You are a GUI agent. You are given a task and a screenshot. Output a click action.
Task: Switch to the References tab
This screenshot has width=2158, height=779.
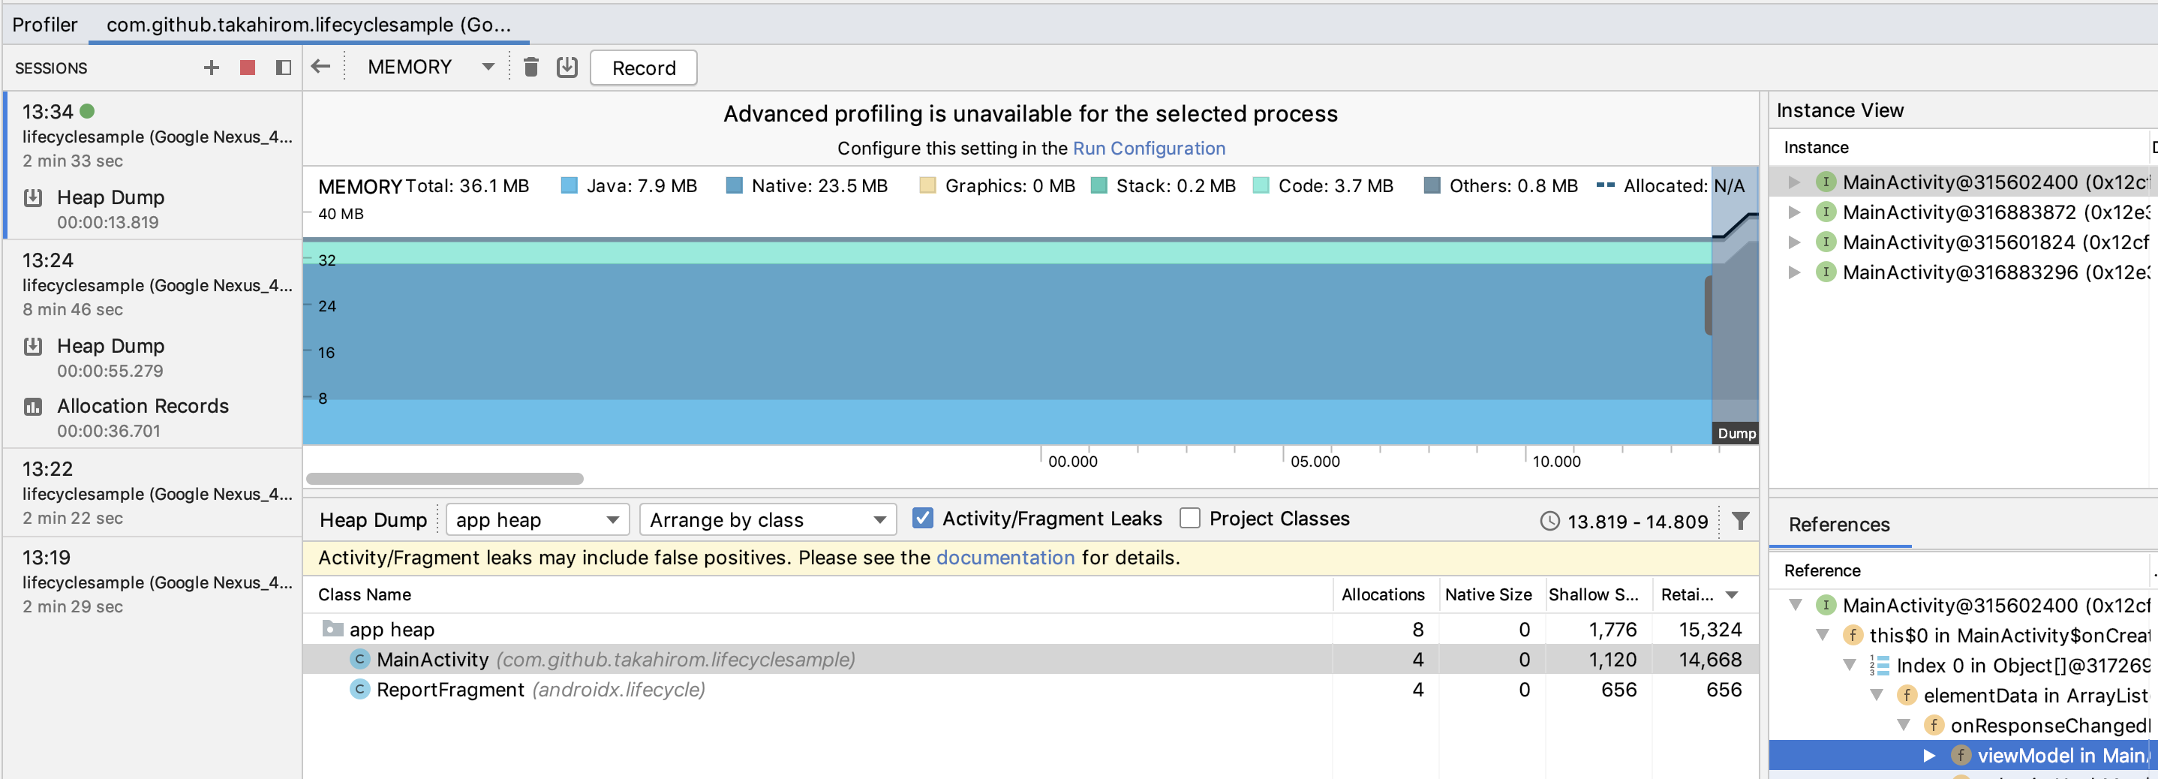[x=1839, y=525]
